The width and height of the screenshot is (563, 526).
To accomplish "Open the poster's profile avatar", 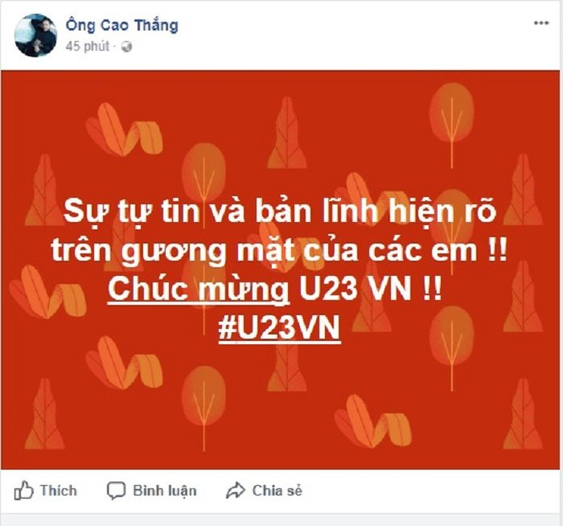I will coord(35,35).
